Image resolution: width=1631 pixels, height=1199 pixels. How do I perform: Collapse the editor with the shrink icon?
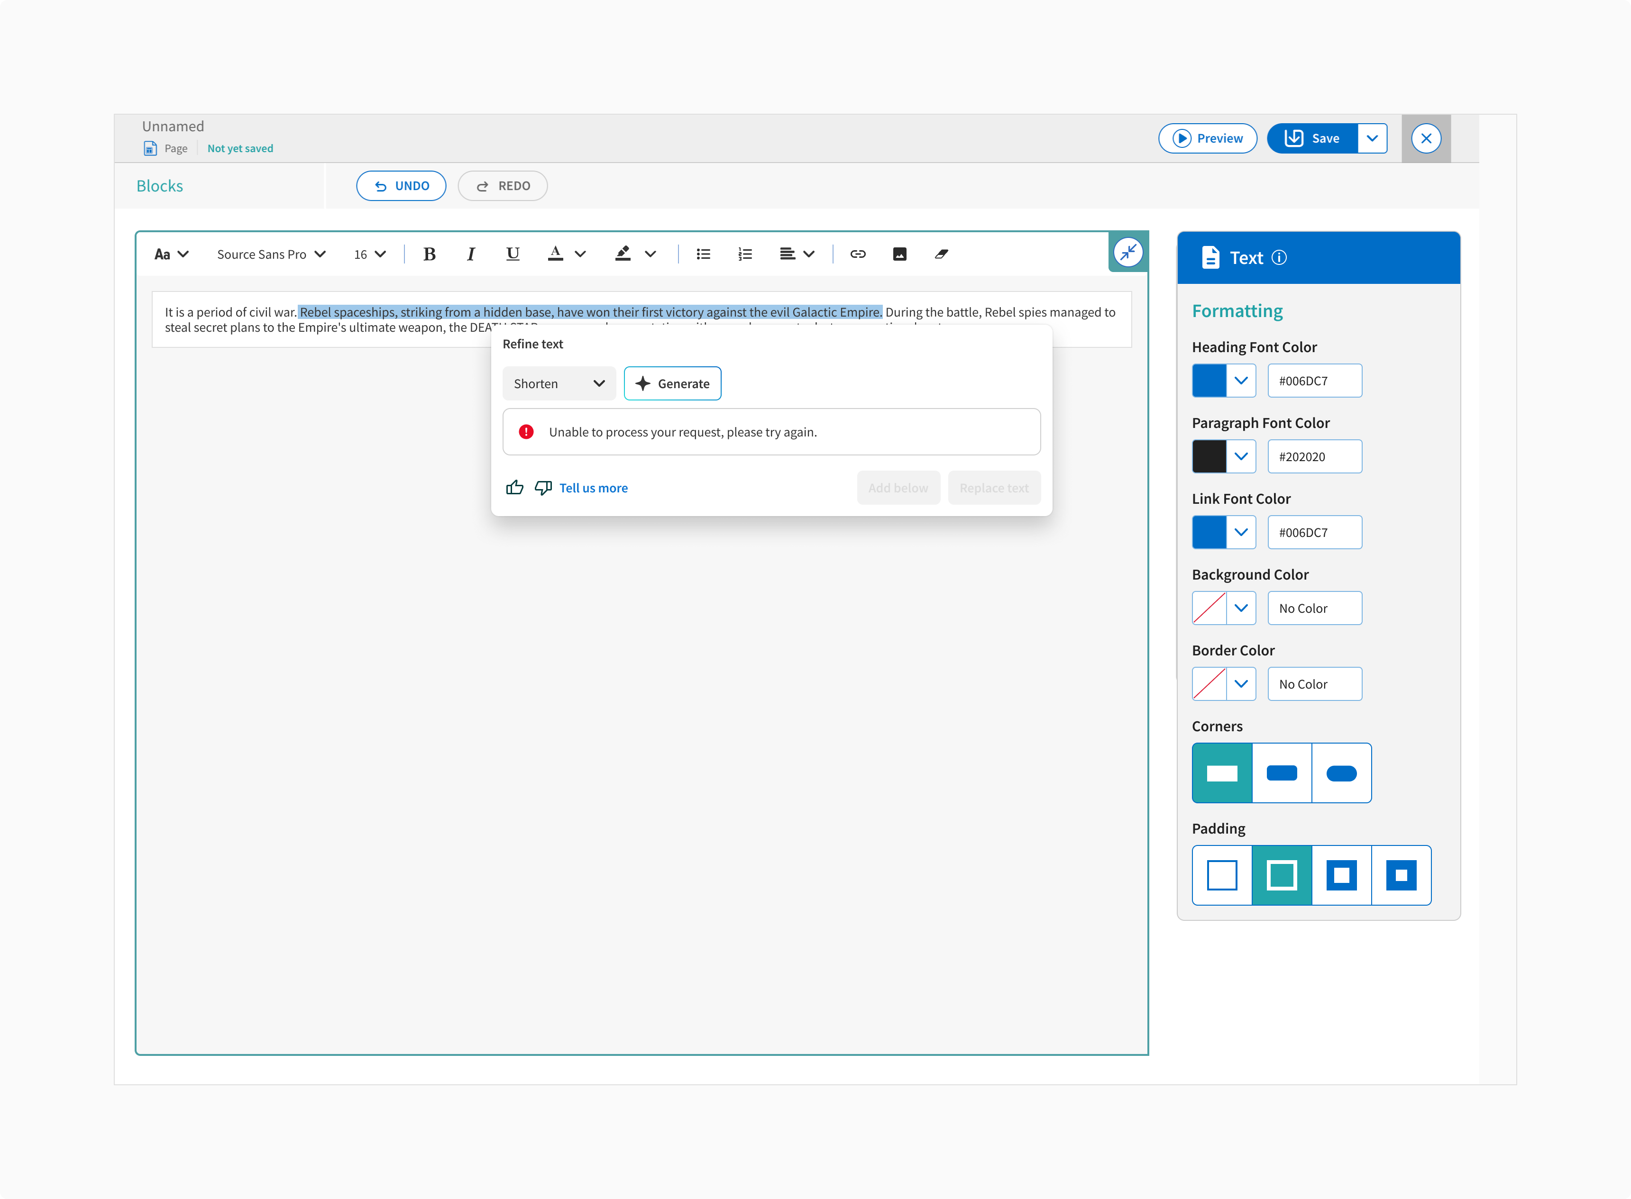pos(1128,253)
